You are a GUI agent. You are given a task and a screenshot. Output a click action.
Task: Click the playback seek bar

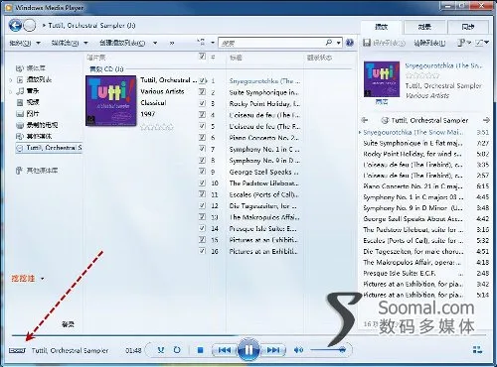pyautogui.click(x=248, y=335)
